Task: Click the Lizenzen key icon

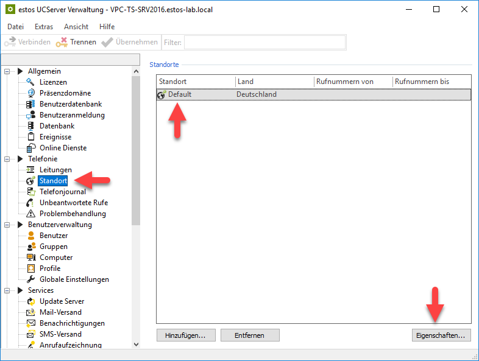Action: (30, 82)
